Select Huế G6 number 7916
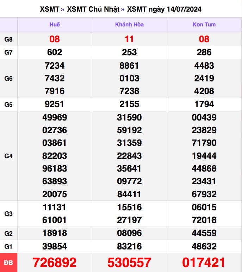Screen dimensions: 242x272 [55, 91]
